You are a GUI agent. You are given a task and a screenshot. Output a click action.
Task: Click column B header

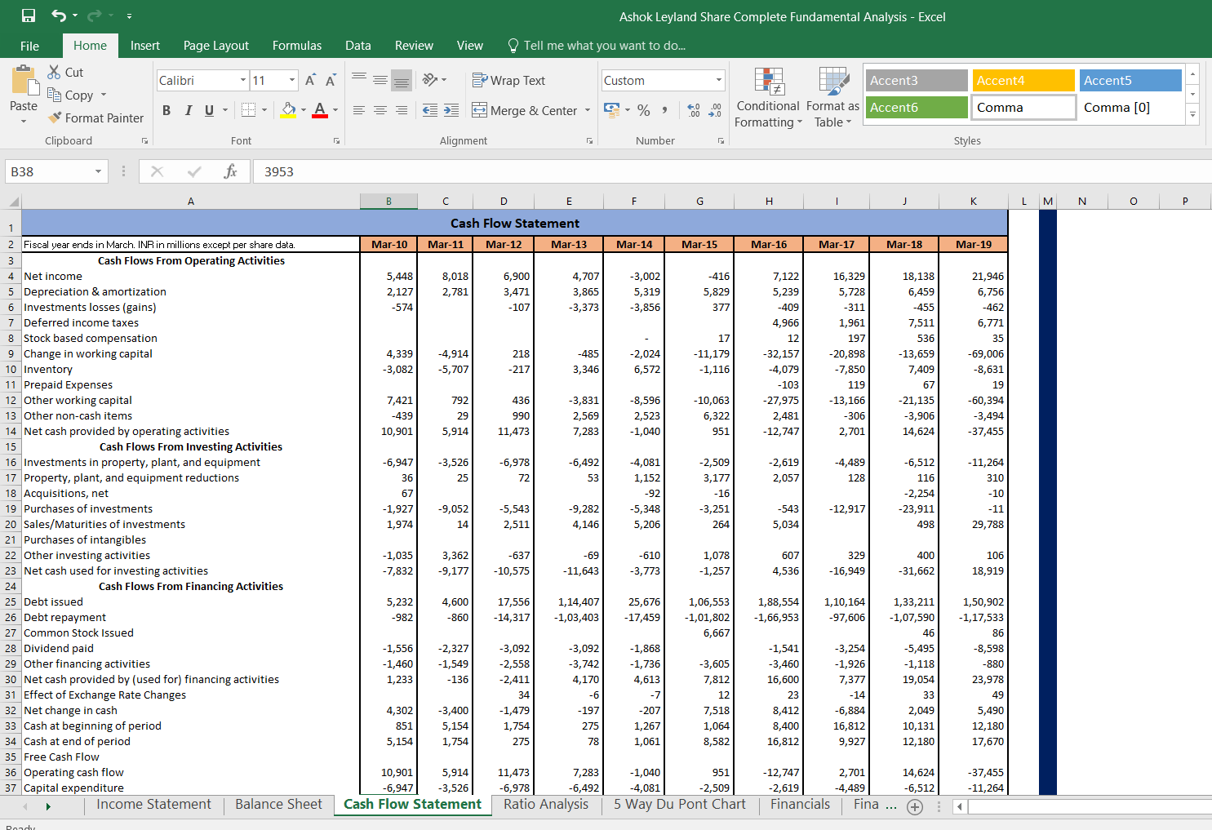point(388,202)
